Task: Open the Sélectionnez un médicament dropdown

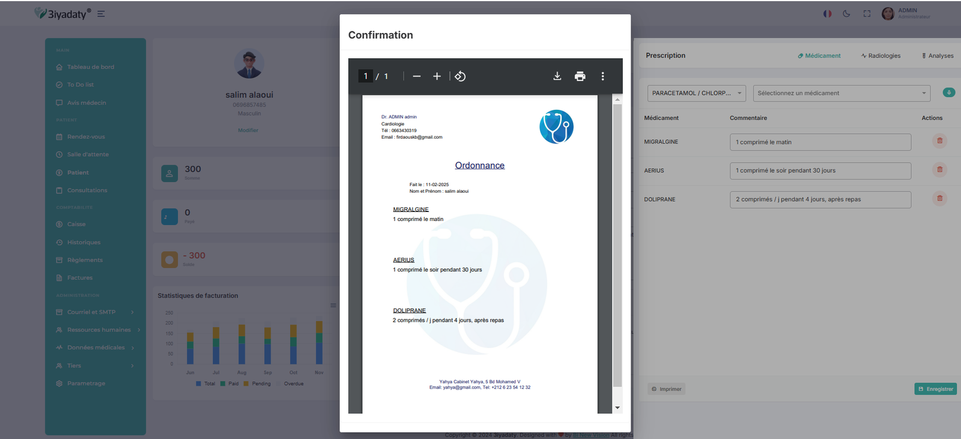Action: click(x=841, y=93)
